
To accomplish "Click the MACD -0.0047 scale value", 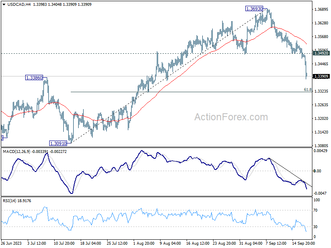I will click(320, 193).
